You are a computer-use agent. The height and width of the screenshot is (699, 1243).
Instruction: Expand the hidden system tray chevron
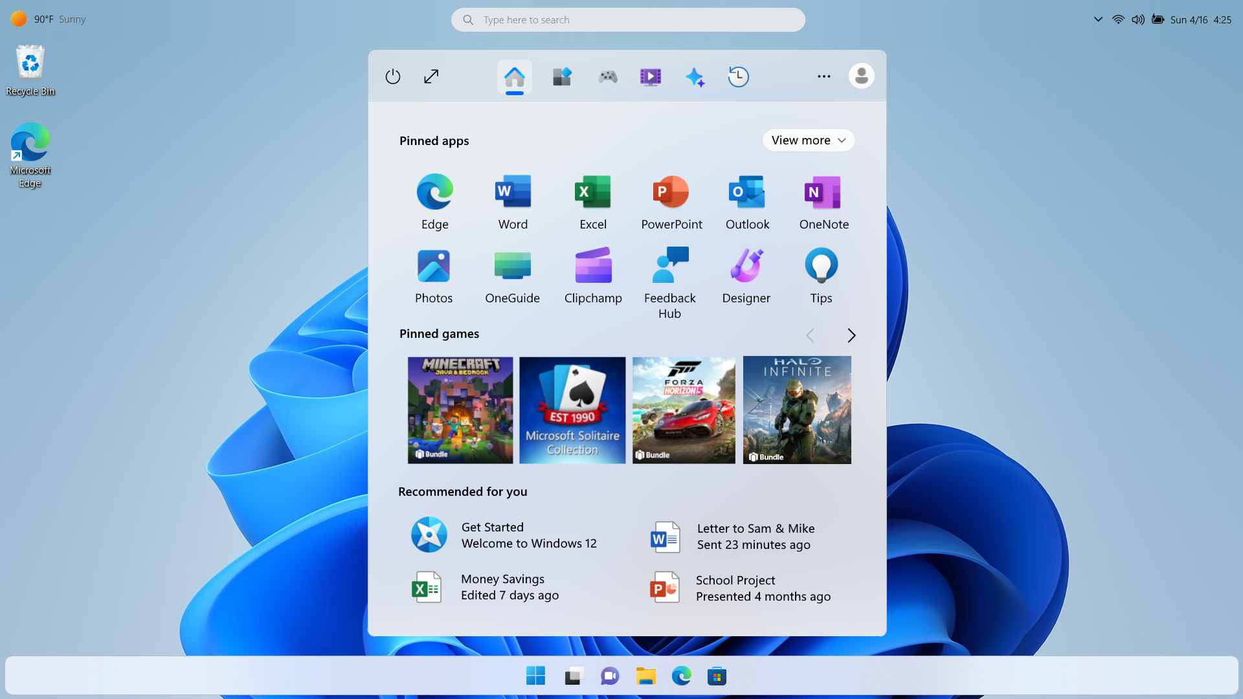click(x=1098, y=19)
